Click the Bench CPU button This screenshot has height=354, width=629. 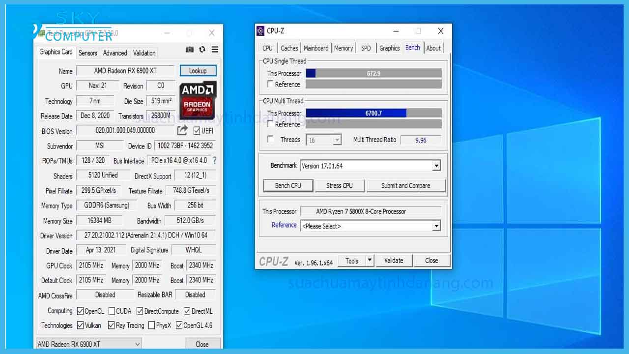pos(288,185)
